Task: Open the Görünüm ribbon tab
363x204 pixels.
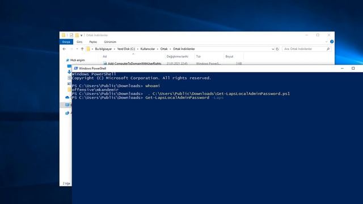Action: point(110,42)
